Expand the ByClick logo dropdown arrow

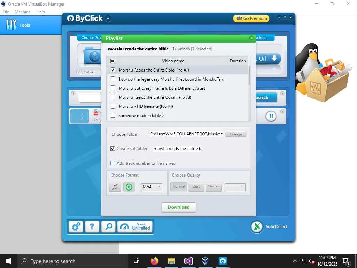coord(108,19)
